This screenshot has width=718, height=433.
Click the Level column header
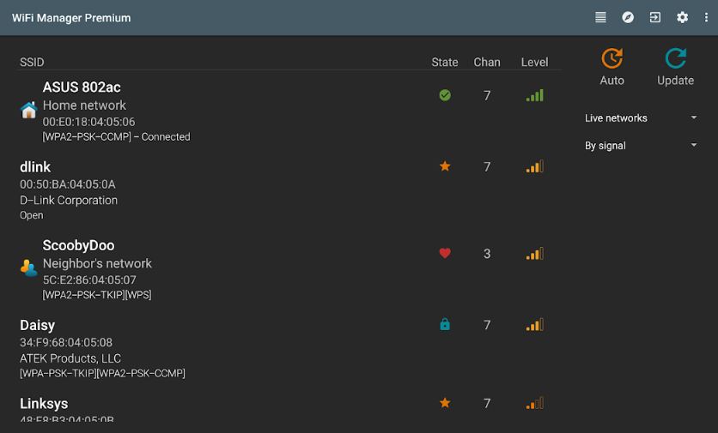(x=534, y=63)
